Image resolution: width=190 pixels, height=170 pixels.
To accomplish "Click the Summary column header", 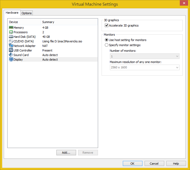I will [x=69, y=22].
